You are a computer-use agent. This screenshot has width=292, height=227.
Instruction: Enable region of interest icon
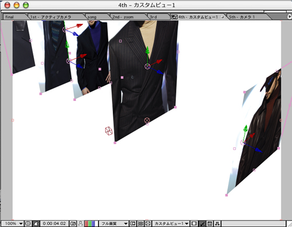tap(133, 223)
